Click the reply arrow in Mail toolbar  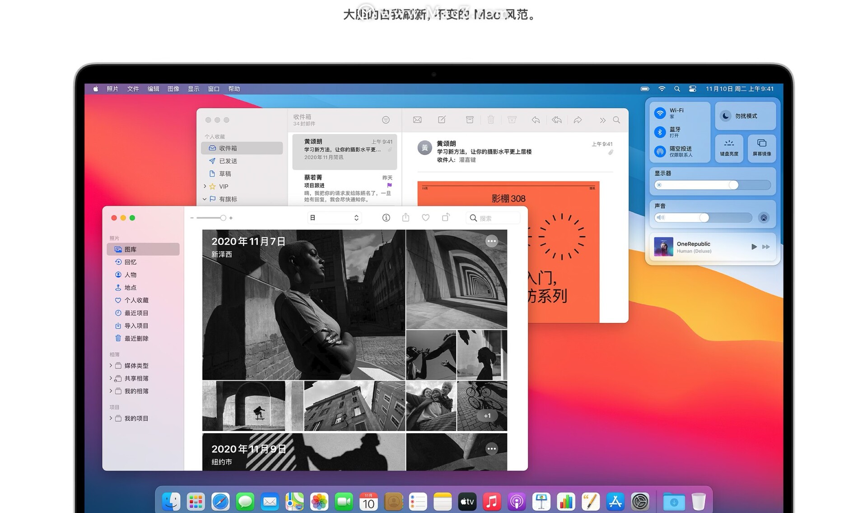pos(536,120)
